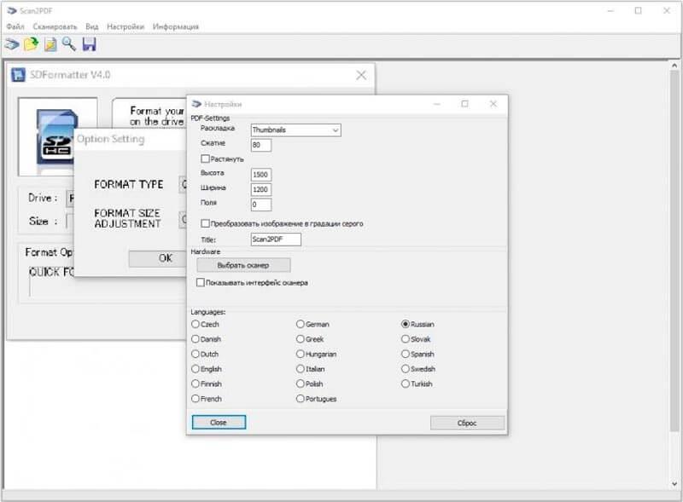Screen dimensions: 683x502
Task: Open file using the folder toolbar icon
Action: coord(31,44)
